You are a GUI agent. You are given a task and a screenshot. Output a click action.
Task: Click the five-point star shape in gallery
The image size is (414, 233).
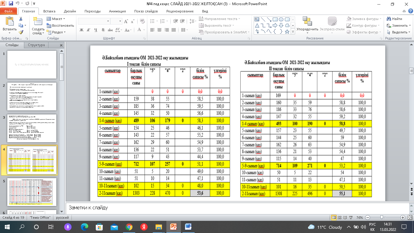[287, 31]
